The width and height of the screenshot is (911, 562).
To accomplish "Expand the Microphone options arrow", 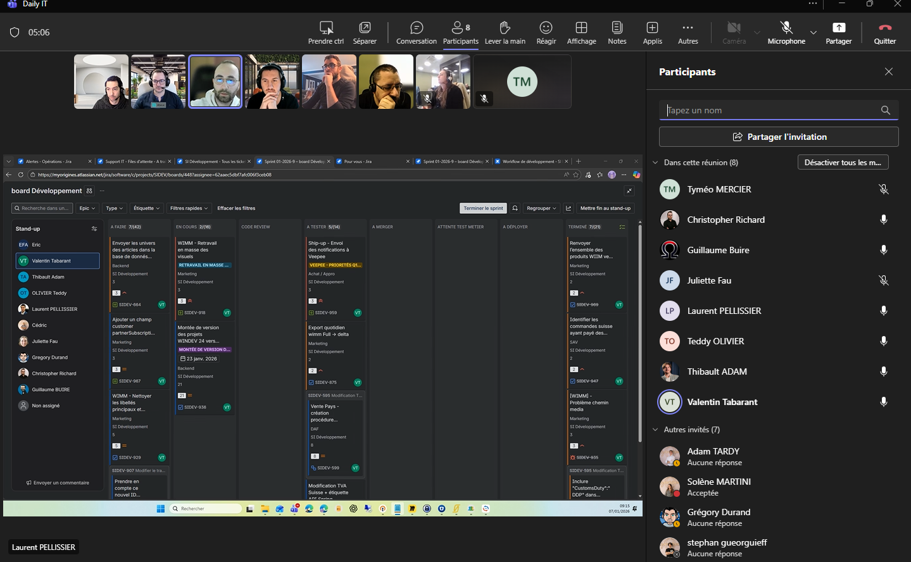I will (x=814, y=32).
